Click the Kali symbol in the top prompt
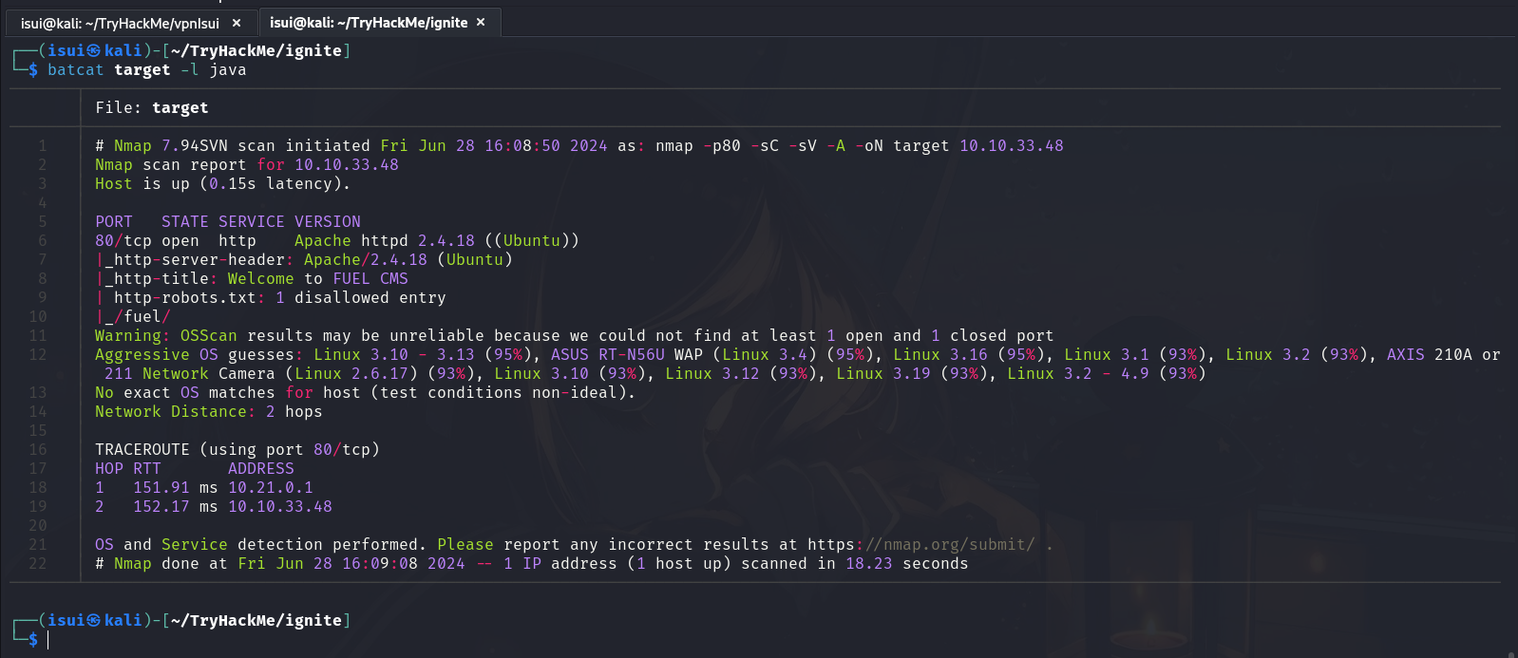Image resolution: width=1518 pixels, height=658 pixels. 94,51
